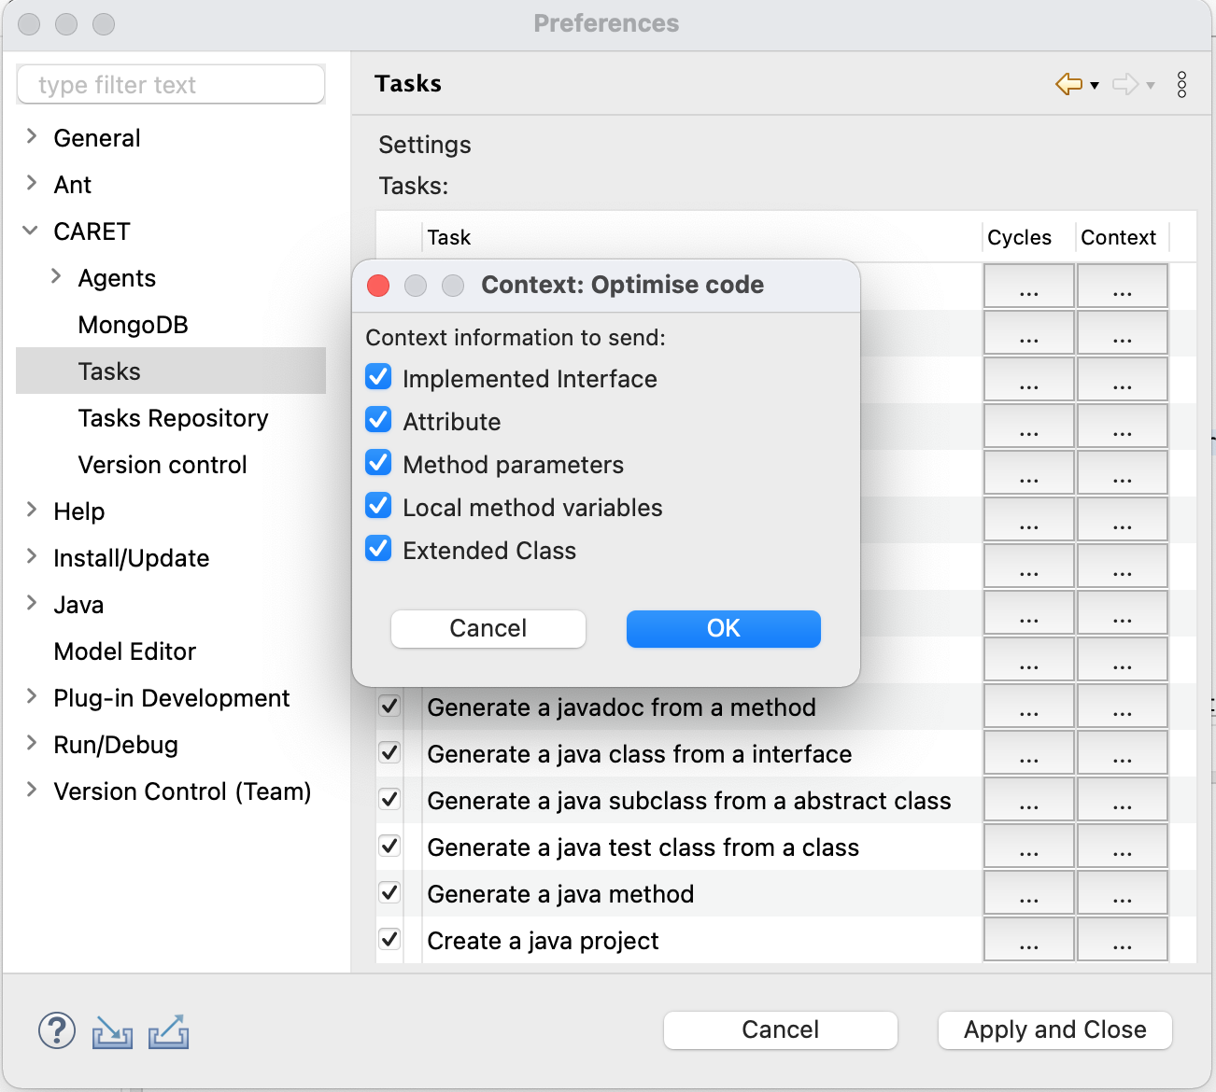Uncheck the Extended Class checkbox

378,548
